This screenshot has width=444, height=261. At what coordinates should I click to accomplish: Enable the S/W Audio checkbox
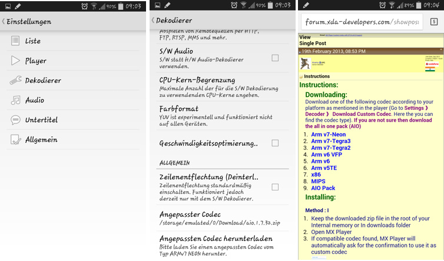tap(275, 58)
